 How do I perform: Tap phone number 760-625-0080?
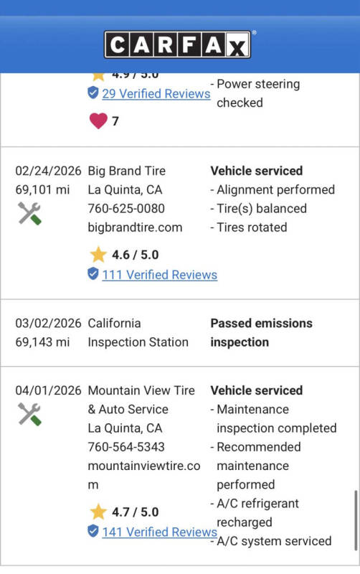coord(126,208)
